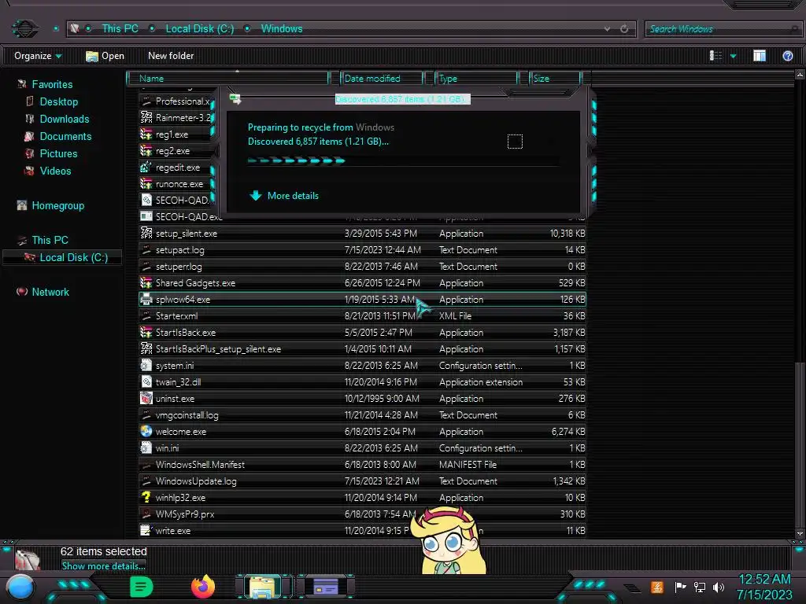Select Homegroup in the navigation pane
Image resolution: width=806 pixels, height=604 pixels.
coord(57,205)
